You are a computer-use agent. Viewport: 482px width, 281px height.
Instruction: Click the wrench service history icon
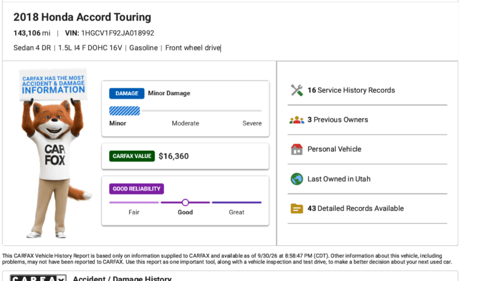click(297, 90)
